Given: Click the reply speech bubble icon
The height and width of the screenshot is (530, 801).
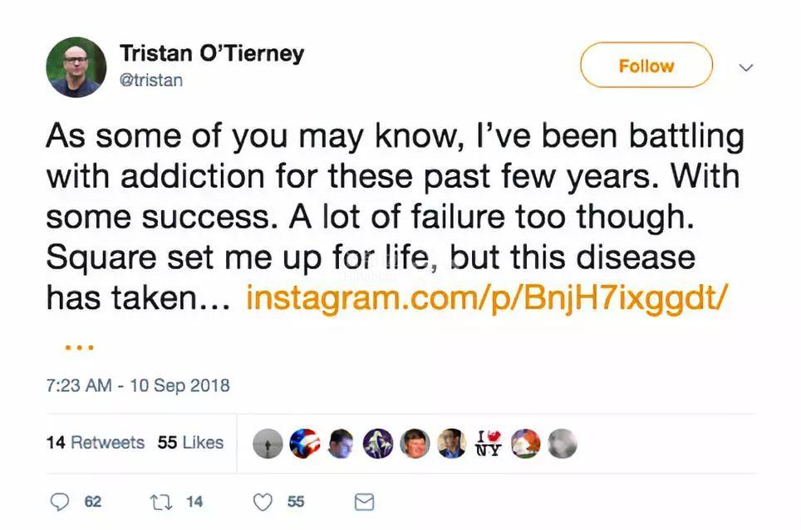Looking at the screenshot, I should (61, 501).
